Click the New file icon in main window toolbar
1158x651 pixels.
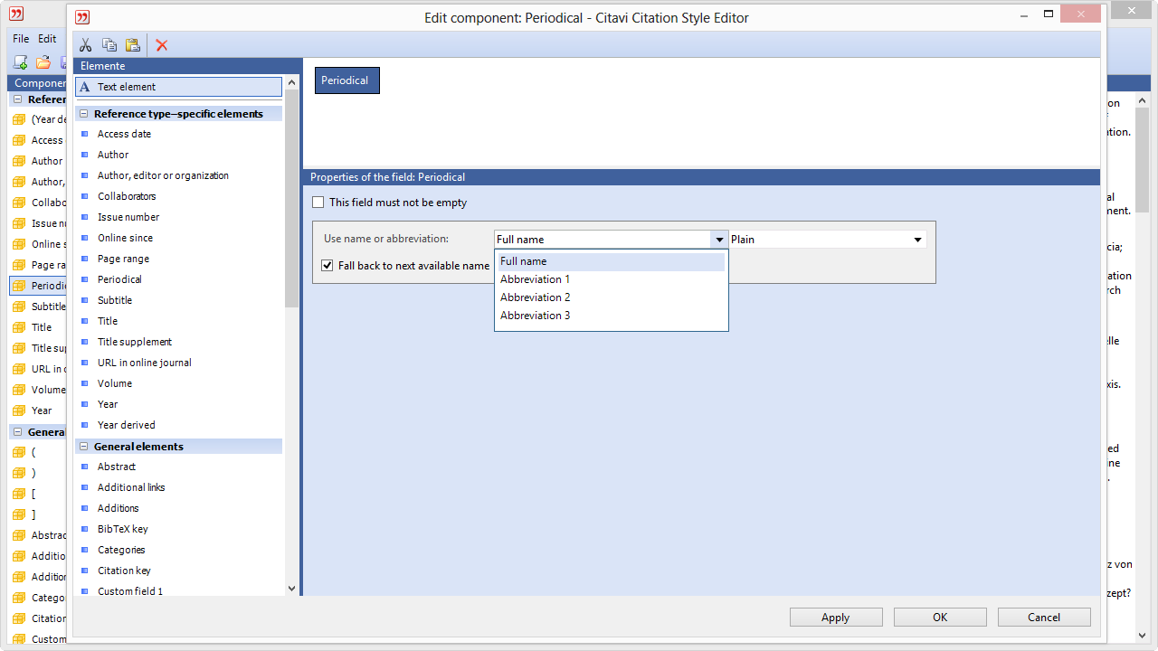click(20, 62)
